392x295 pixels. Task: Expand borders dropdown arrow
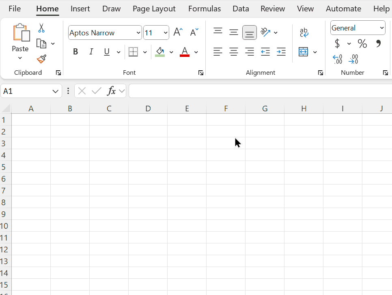145,52
